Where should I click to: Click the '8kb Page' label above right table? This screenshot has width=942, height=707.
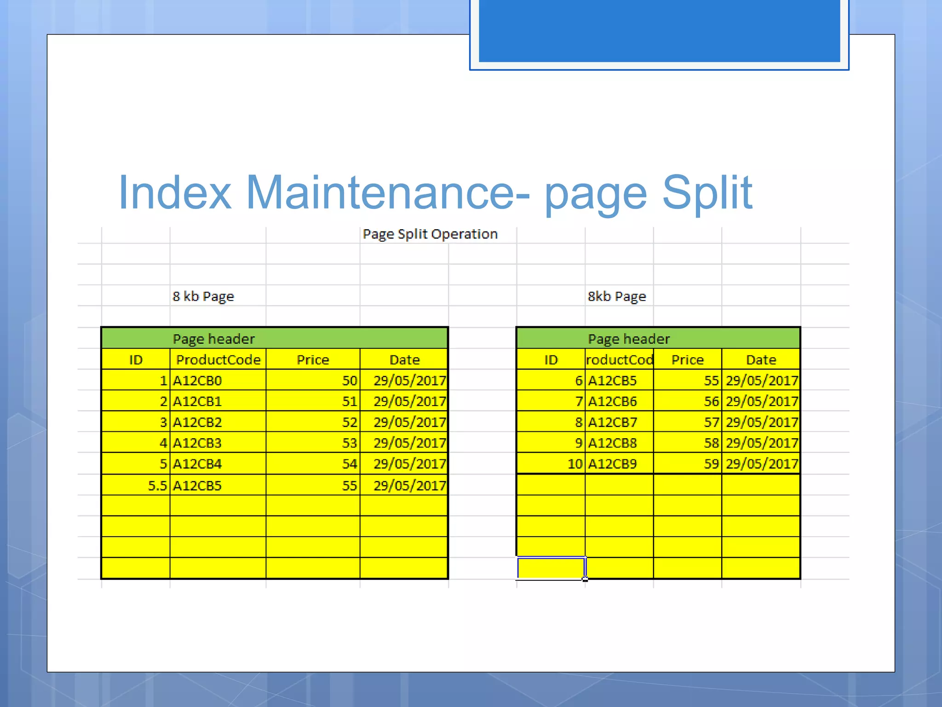pyautogui.click(x=617, y=296)
